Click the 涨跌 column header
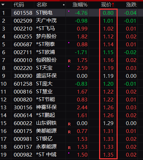This screenshot has width=143, height=160. pos(131,5)
